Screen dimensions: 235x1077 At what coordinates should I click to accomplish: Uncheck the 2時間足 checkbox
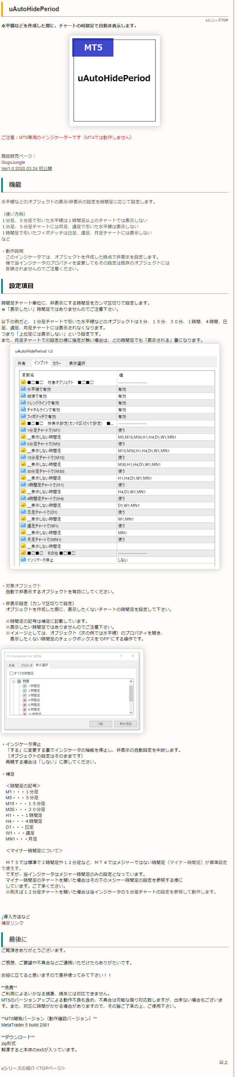25,691
